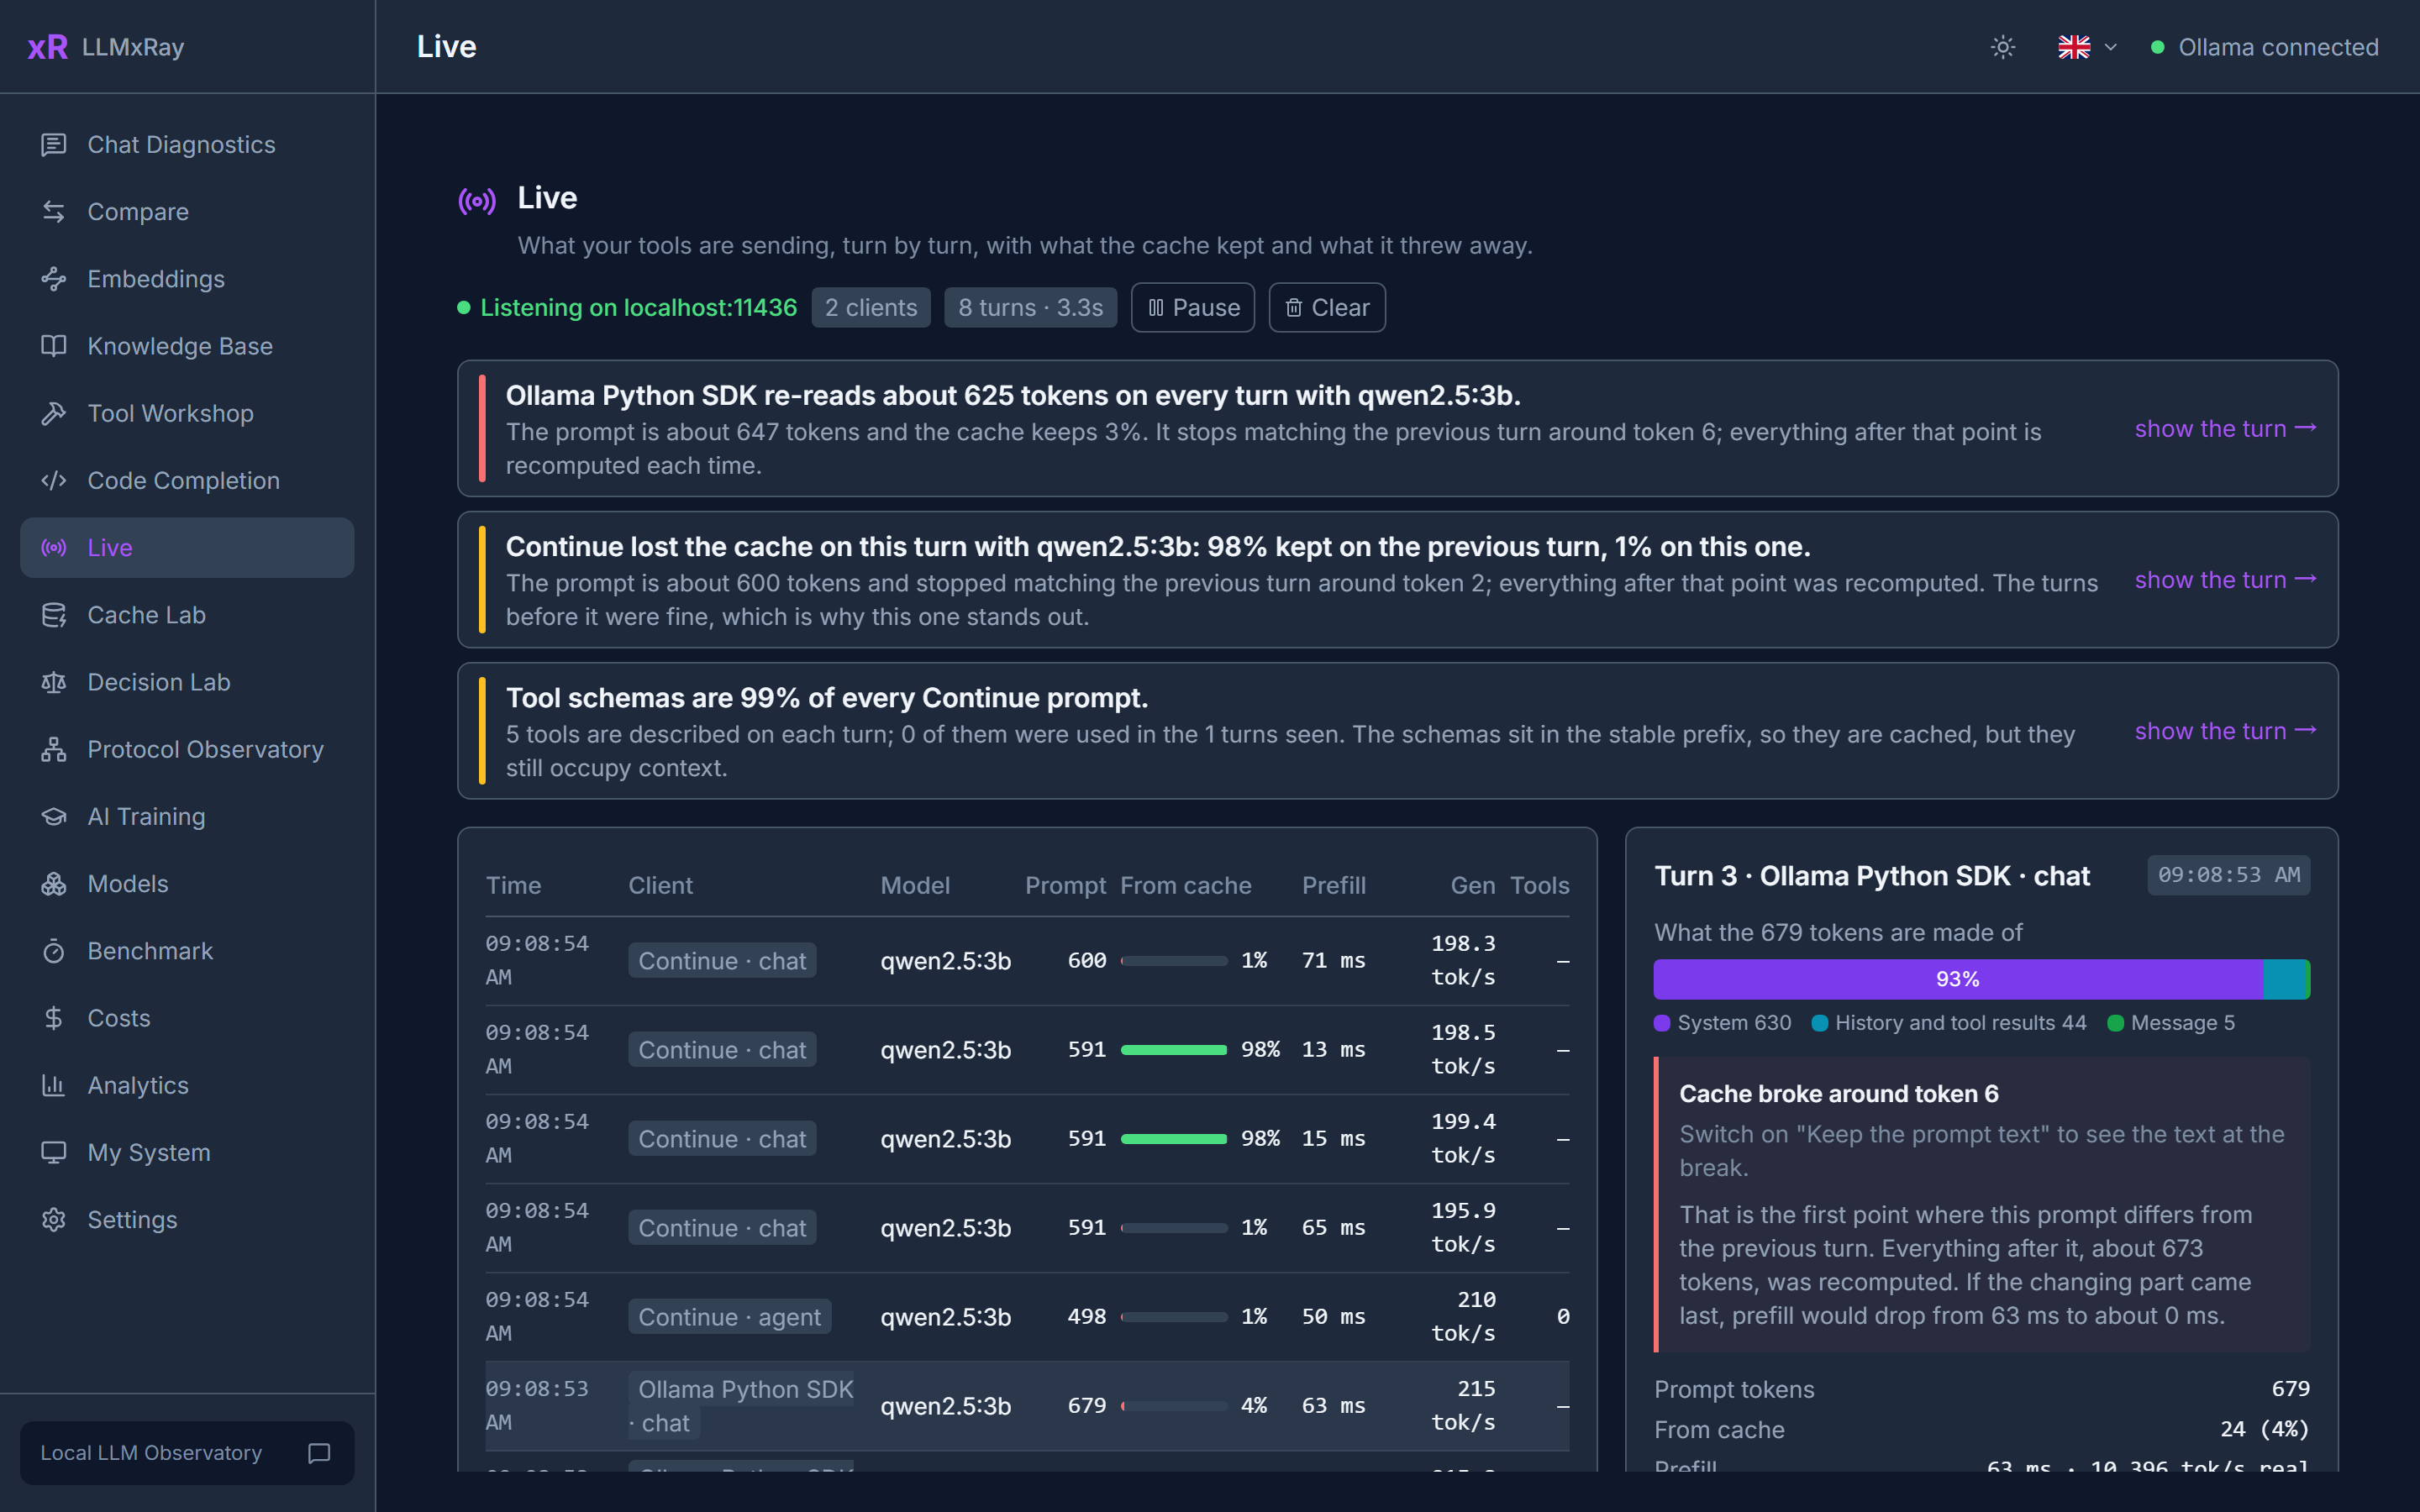This screenshot has width=2420, height=1512.
Task: Open Chat Diagnostics icon in sidebar
Action: 54,145
